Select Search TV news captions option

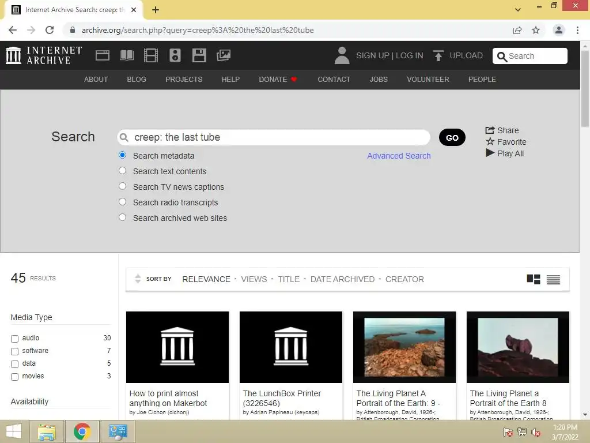(x=122, y=186)
